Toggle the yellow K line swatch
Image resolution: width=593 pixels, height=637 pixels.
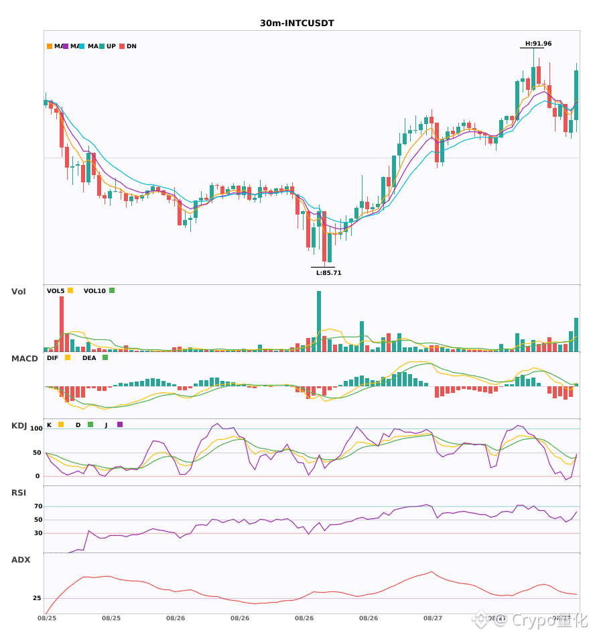coord(61,424)
